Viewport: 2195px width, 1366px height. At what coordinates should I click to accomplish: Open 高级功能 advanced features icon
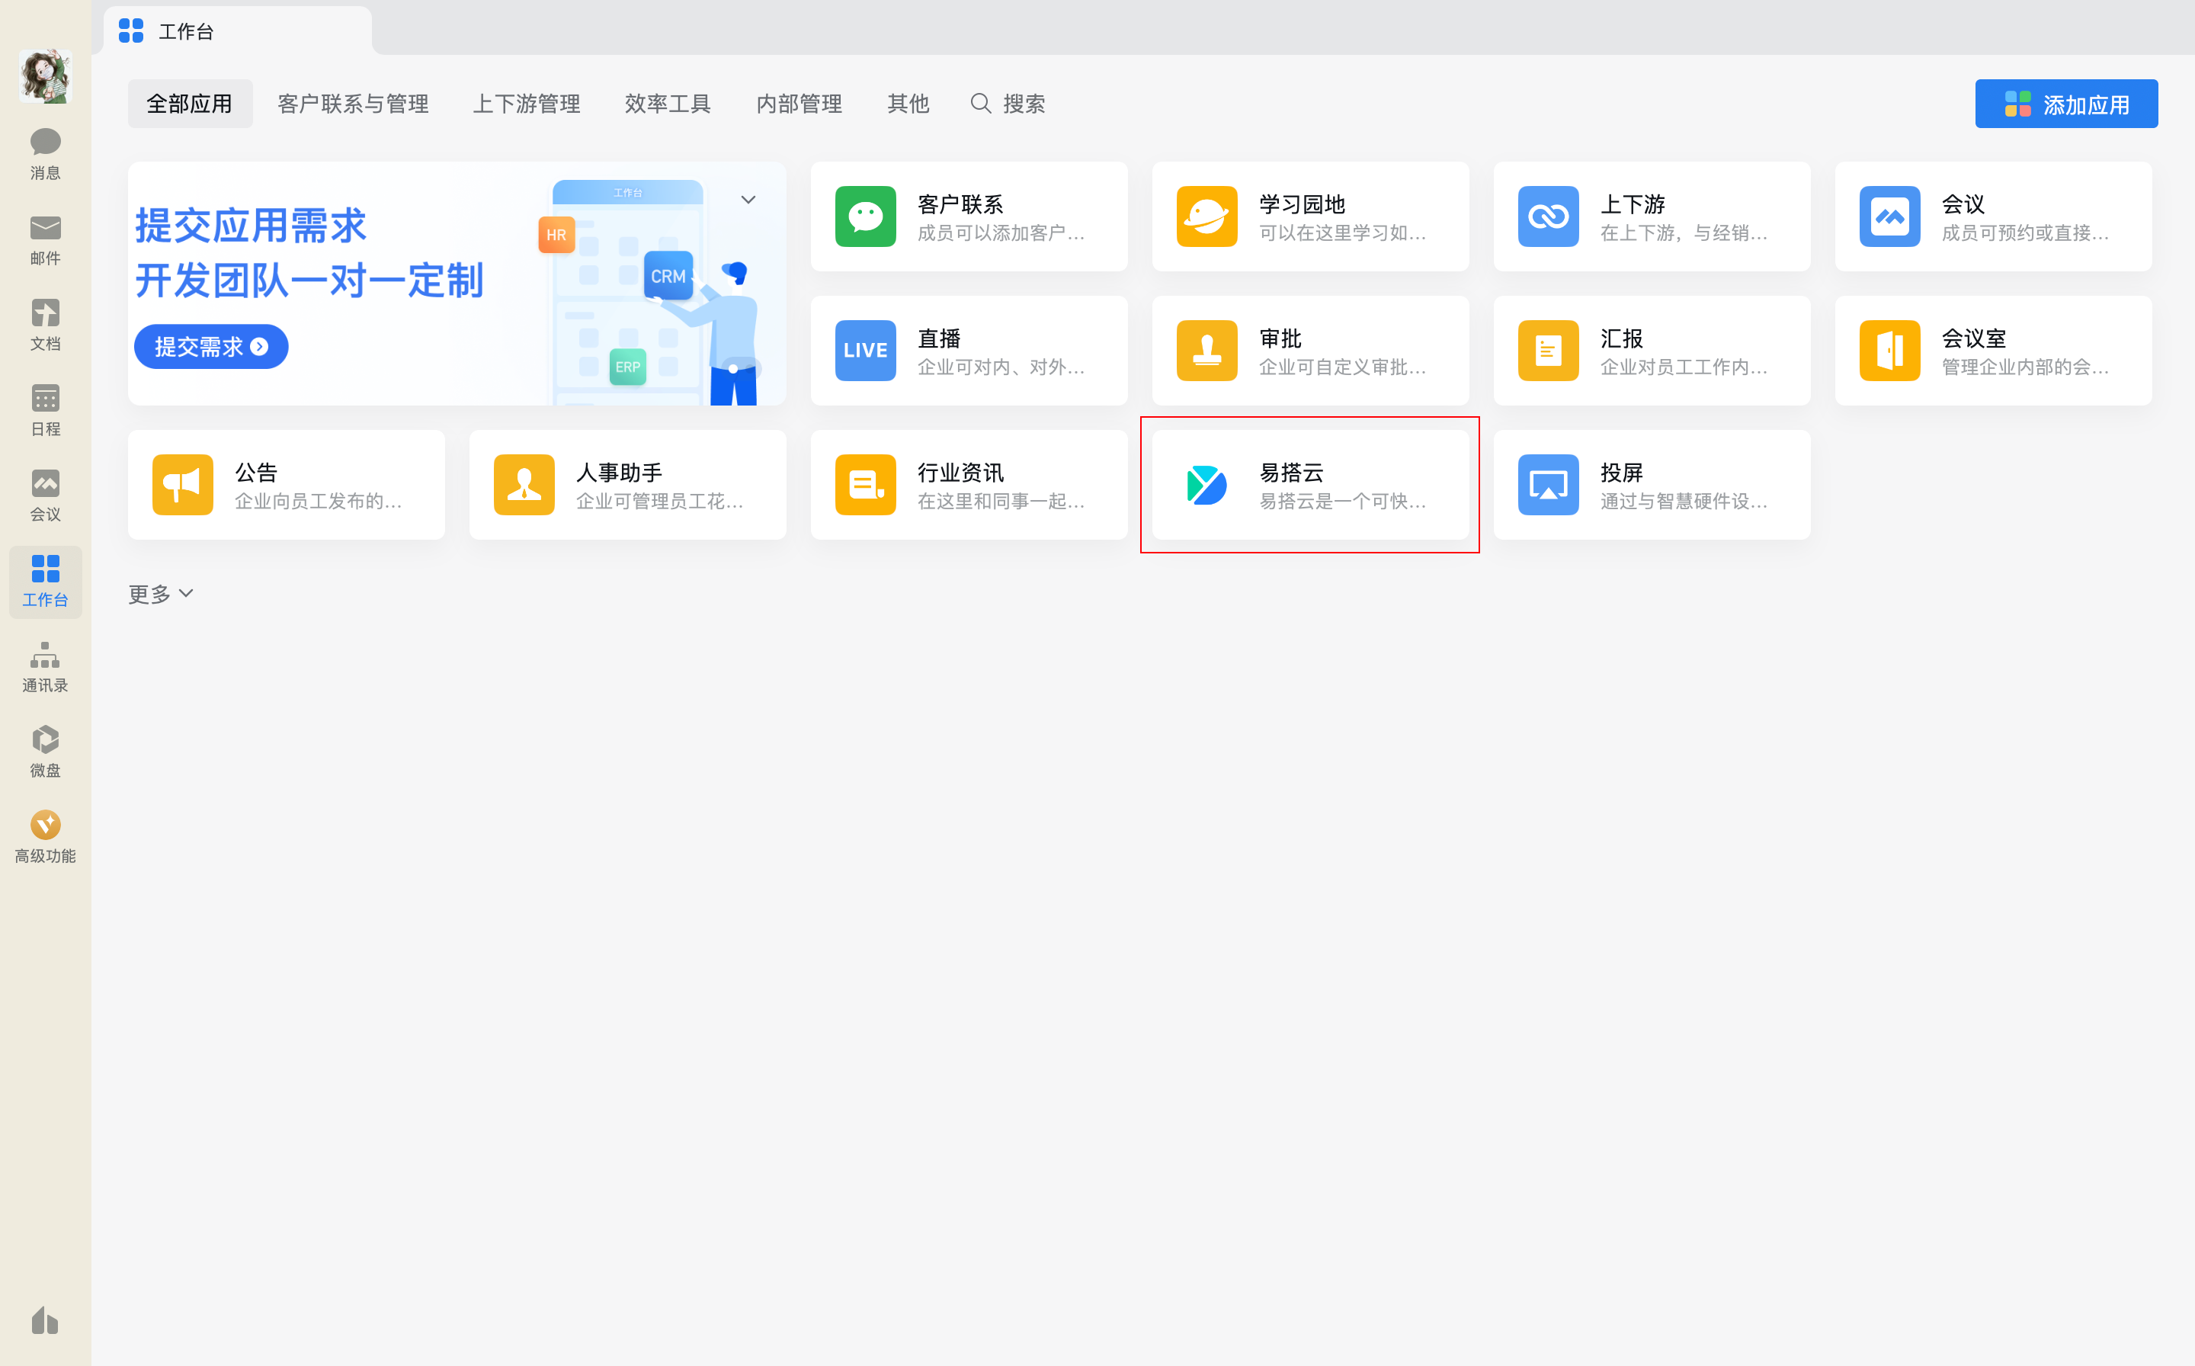pos(45,836)
